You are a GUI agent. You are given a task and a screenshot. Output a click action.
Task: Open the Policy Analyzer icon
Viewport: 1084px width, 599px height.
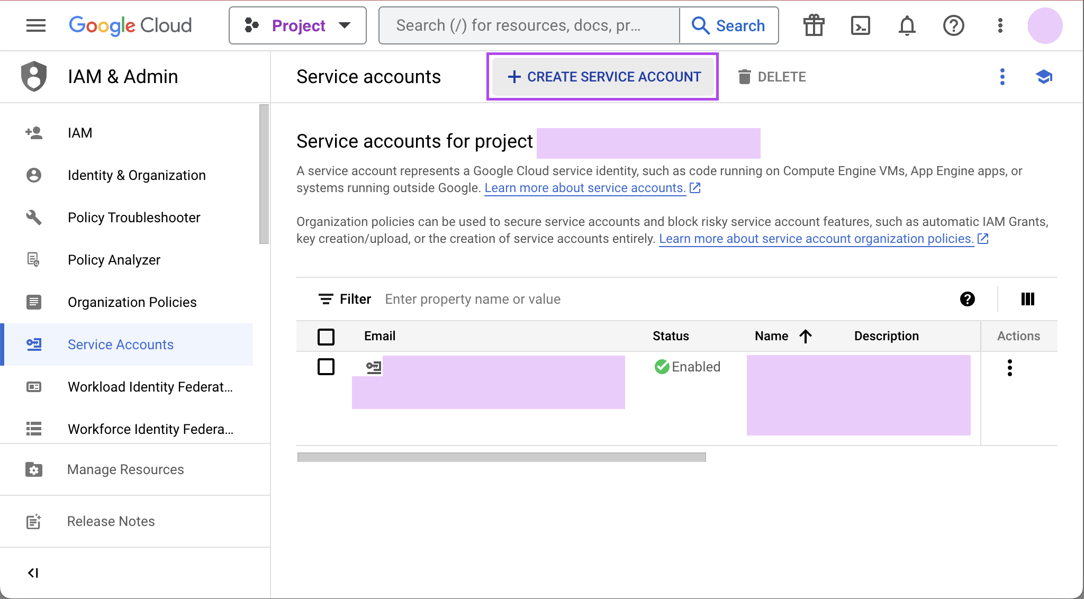point(33,259)
